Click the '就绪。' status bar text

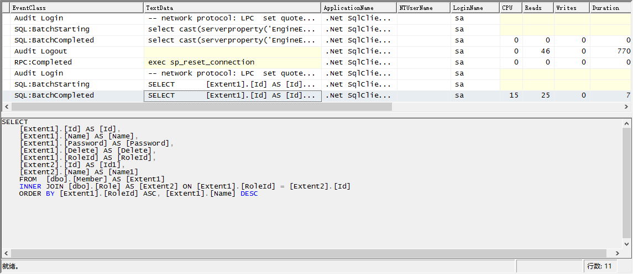[x=11, y=266]
